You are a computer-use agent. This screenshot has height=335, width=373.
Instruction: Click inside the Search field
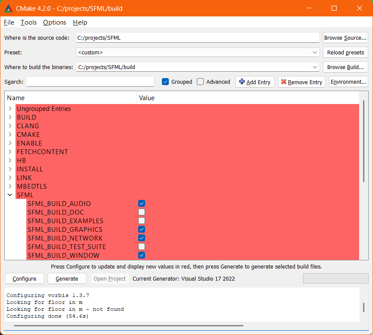(x=90, y=82)
